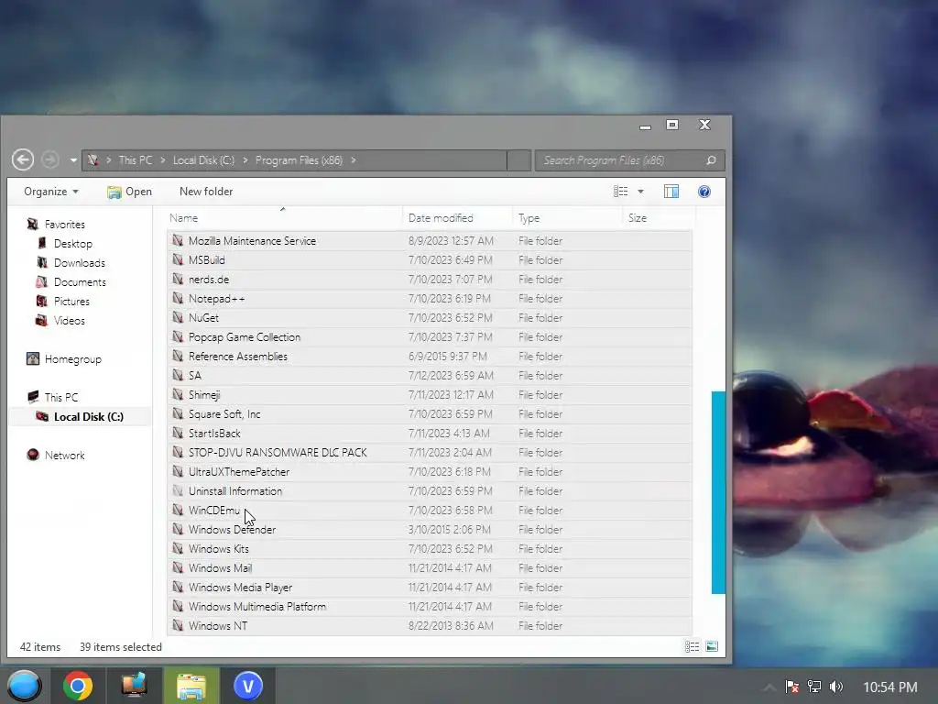938x704 pixels.
Task: Select the Reference Assemblies folder name
Action: (238, 357)
